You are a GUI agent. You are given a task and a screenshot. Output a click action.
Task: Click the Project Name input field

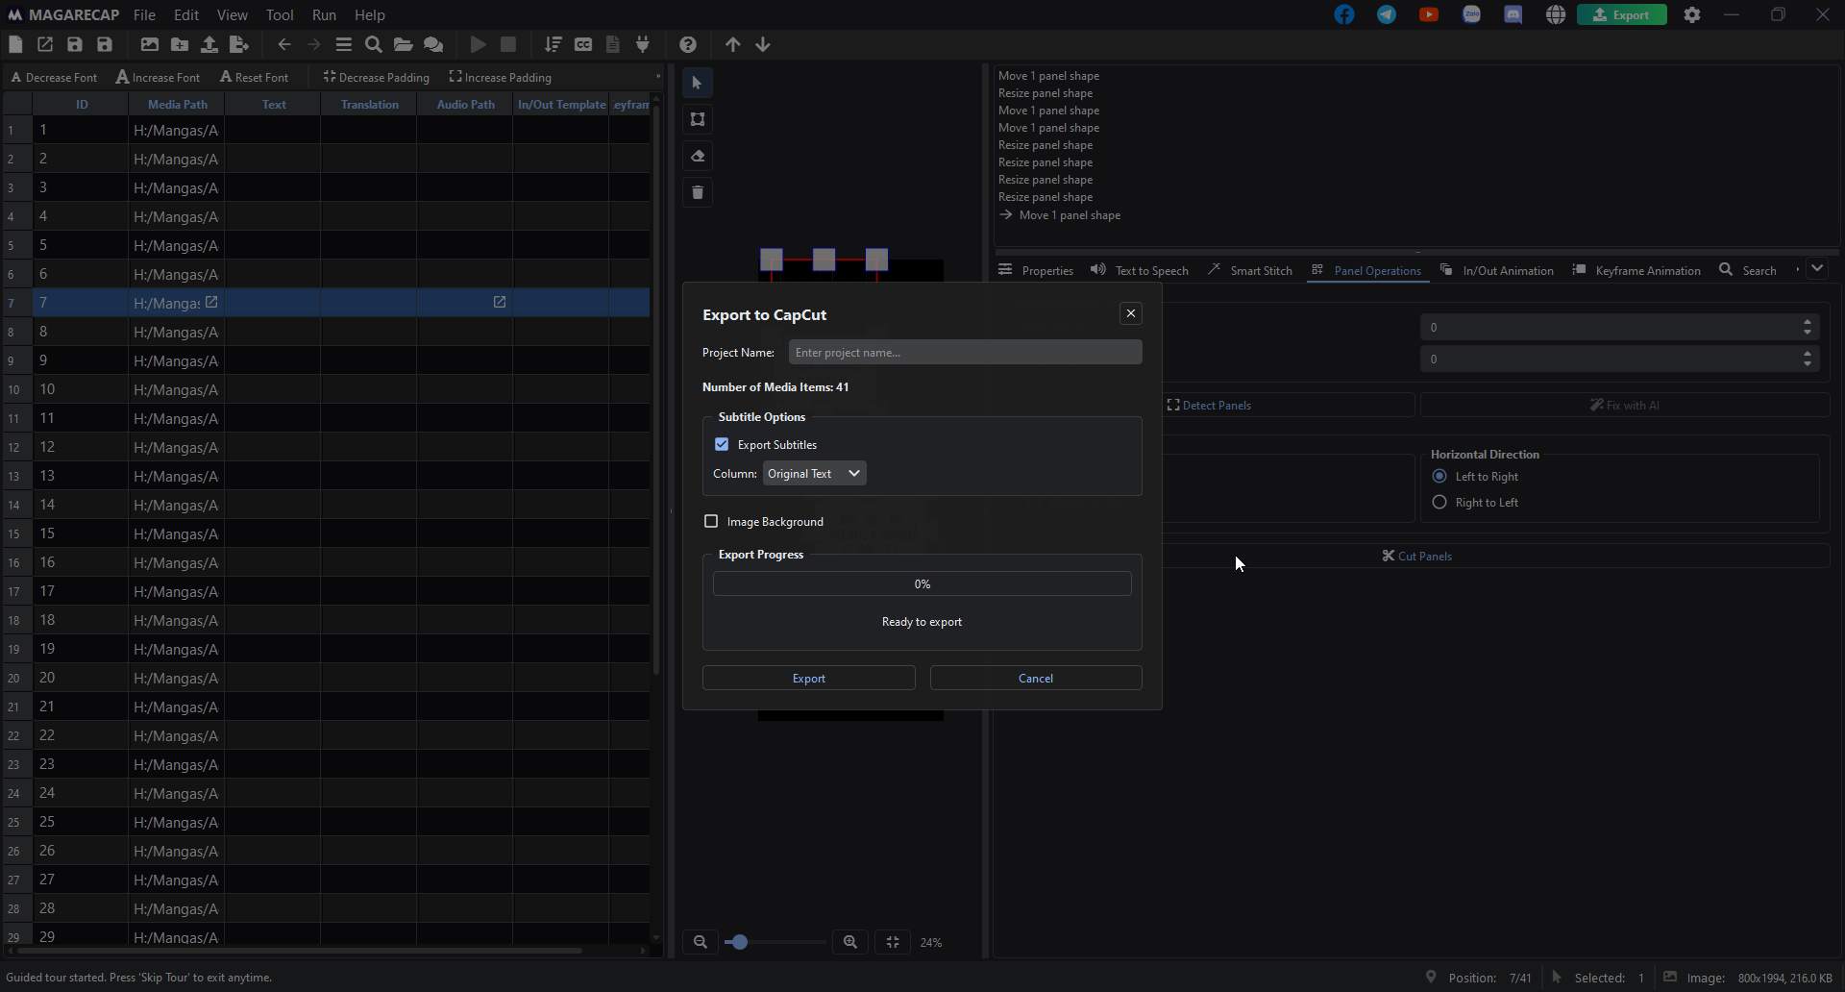click(966, 352)
